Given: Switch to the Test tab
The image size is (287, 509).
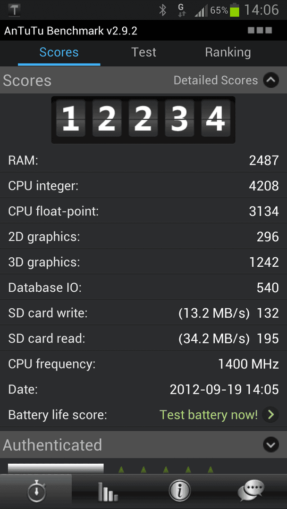Looking at the screenshot, I should pyautogui.click(x=143, y=52).
